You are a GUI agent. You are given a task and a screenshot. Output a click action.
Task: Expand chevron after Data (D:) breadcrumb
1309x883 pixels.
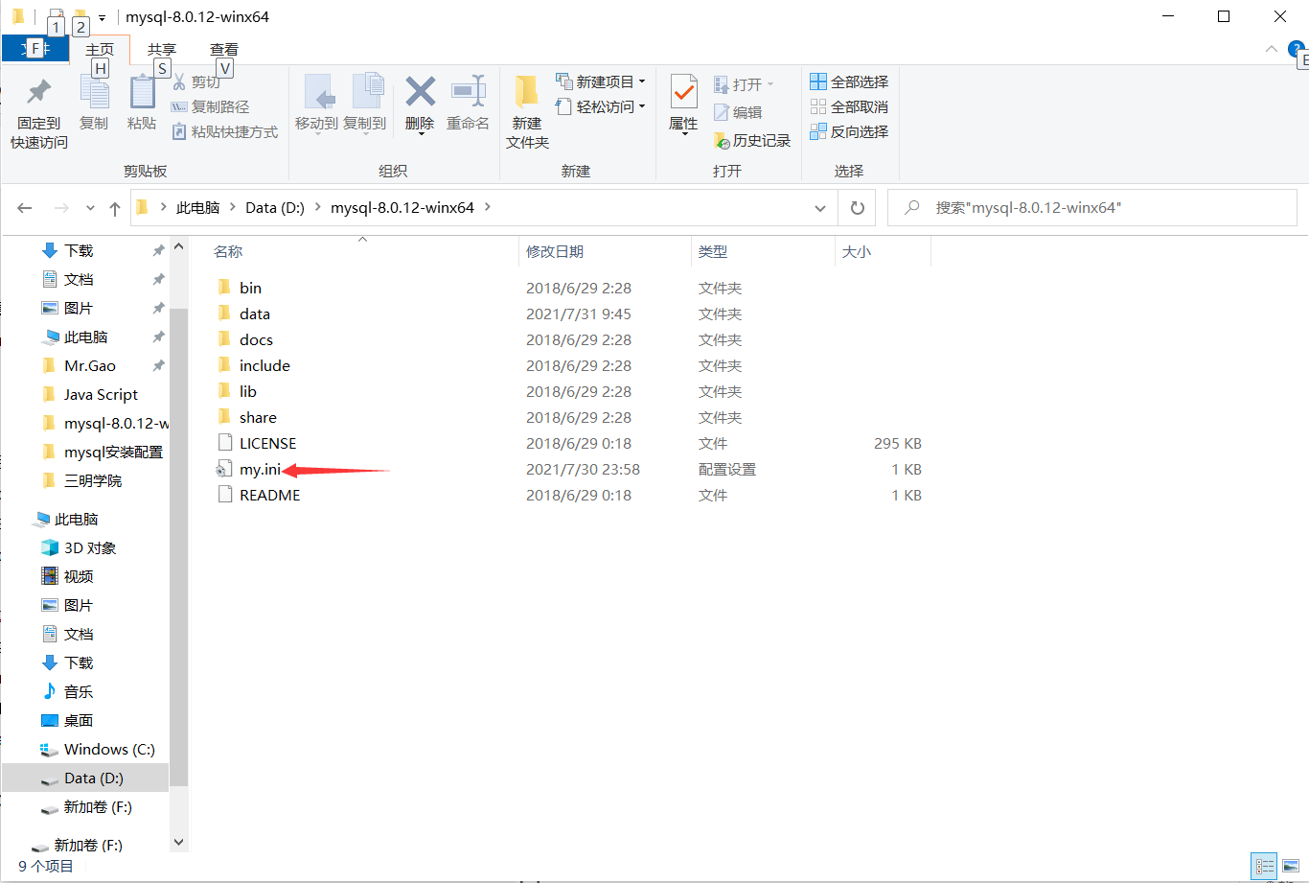(317, 207)
